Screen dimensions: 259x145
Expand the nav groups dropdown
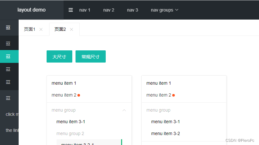[165, 10]
